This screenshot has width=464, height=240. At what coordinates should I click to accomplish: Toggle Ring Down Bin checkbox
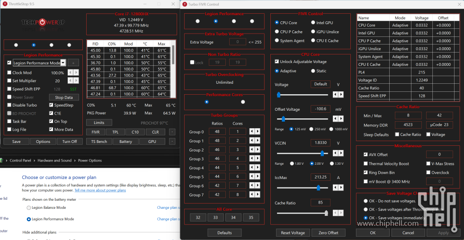(366, 172)
